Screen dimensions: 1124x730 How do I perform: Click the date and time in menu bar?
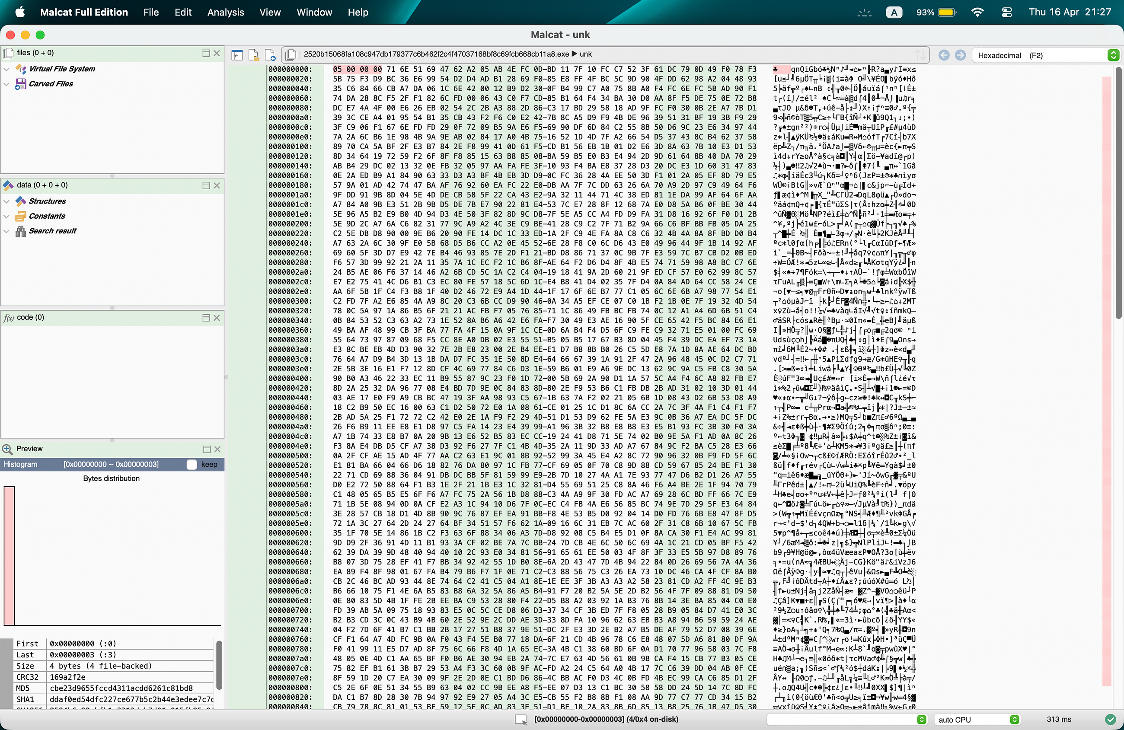point(1070,12)
